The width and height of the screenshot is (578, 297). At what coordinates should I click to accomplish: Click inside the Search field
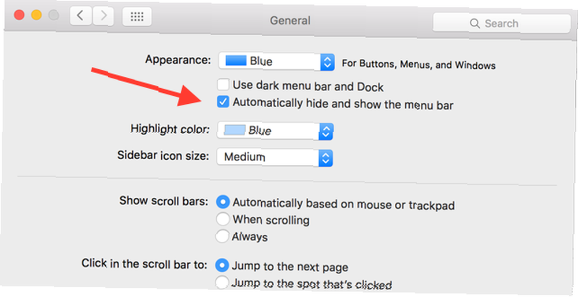502,24
